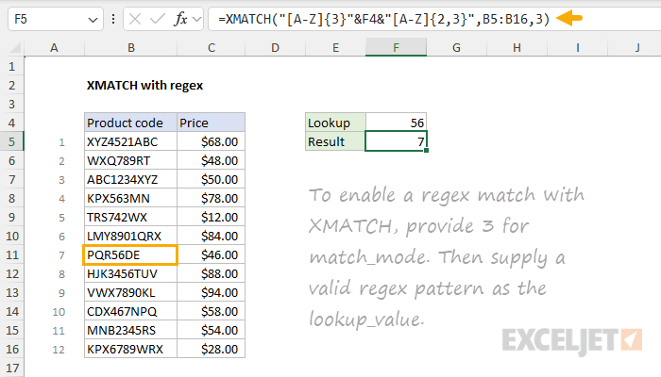Viewport: 661px width, 377px height.
Task: Select column I header
Action: click(578, 47)
